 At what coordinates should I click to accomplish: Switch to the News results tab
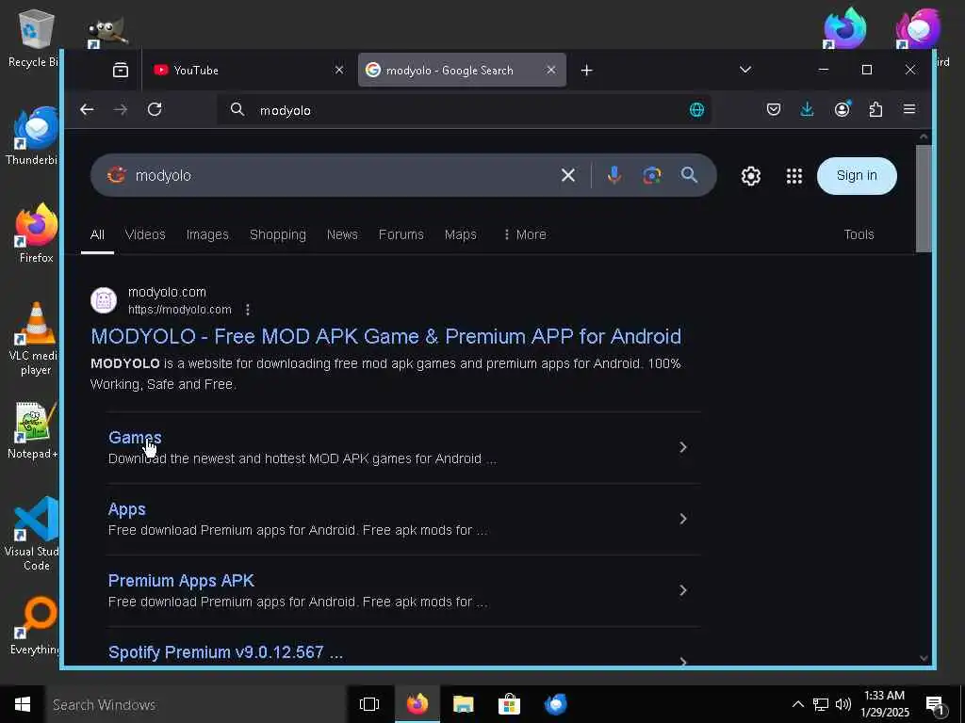(342, 234)
